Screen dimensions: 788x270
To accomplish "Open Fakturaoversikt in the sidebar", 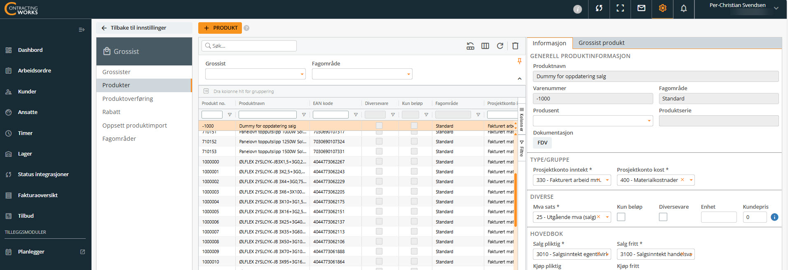I will pyautogui.click(x=38, y=195).
